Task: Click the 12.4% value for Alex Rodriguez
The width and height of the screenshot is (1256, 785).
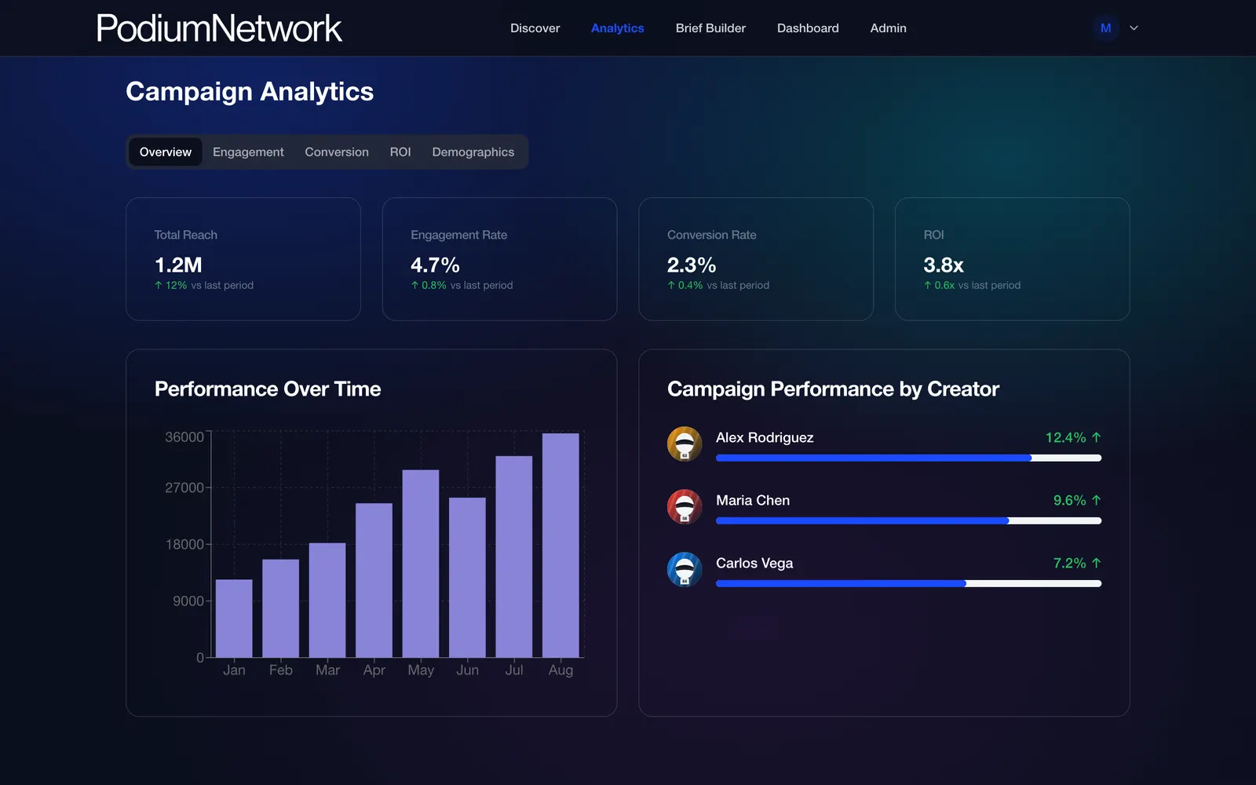Action: click(1065, 437)
